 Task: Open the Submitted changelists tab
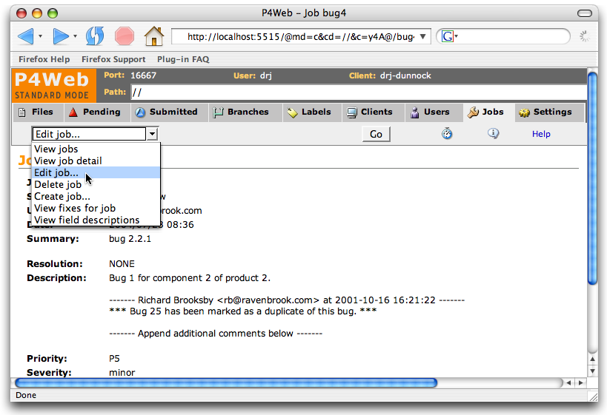[x=167, y=112]
